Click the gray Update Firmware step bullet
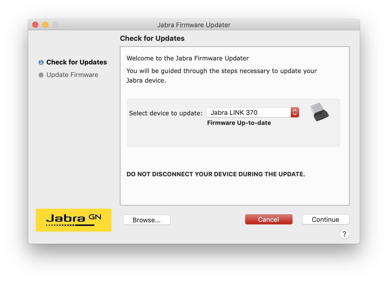 pyautogui.click(x=41, y=75)
